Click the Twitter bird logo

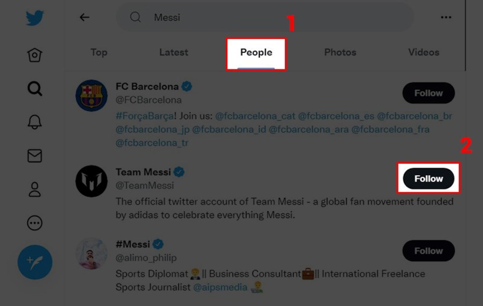(x=35, y=18)
